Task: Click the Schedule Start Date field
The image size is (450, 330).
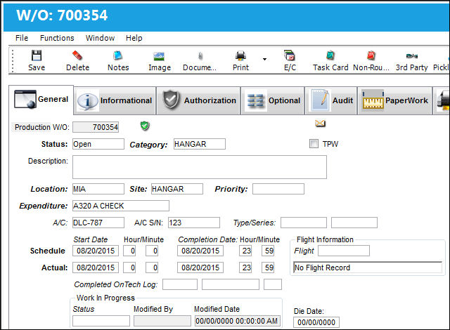Action: (96, 251)
